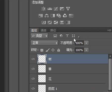Add a Curves adjustment layer

[x=56, y=9]
